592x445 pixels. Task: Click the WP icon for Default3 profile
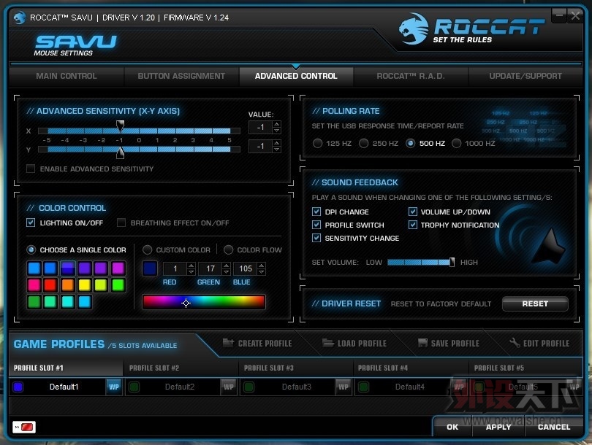point(344,387)
